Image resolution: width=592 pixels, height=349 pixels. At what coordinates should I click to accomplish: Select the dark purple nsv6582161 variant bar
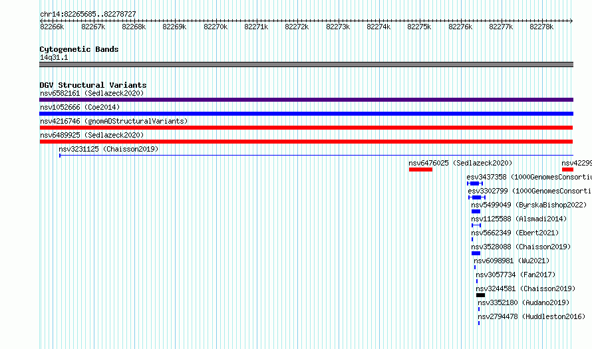306,100
